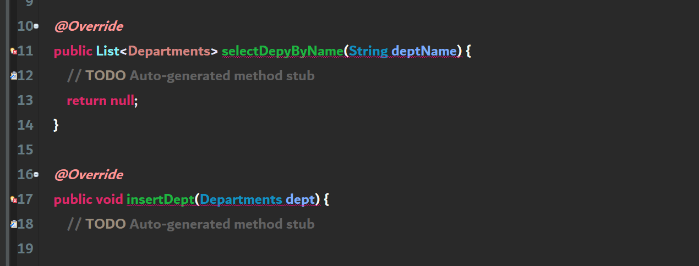699x266 pixels.
Task: Click the closing brace on line 14
Action: tap(56, 125)
